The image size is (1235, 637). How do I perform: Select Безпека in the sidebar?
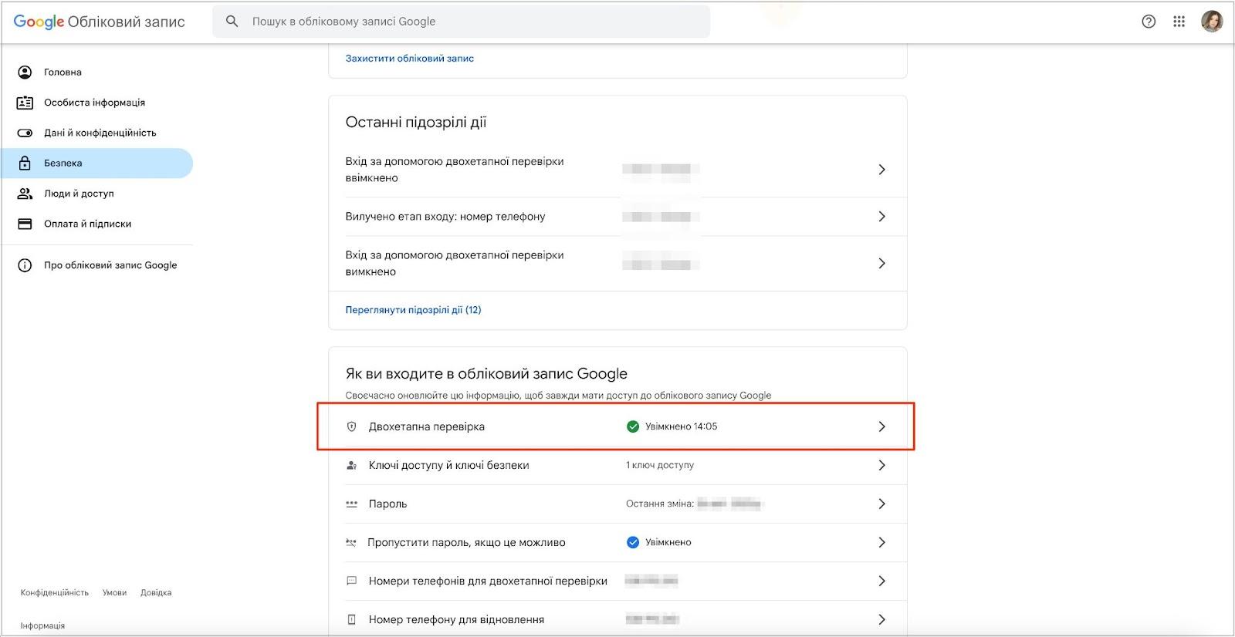97,163
